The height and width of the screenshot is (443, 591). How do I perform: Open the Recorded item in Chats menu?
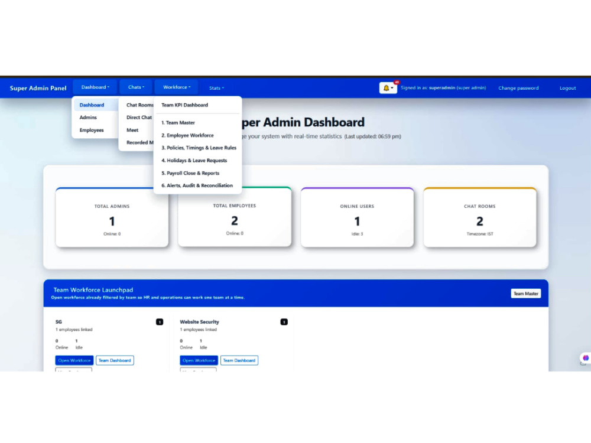coord(140,143)
